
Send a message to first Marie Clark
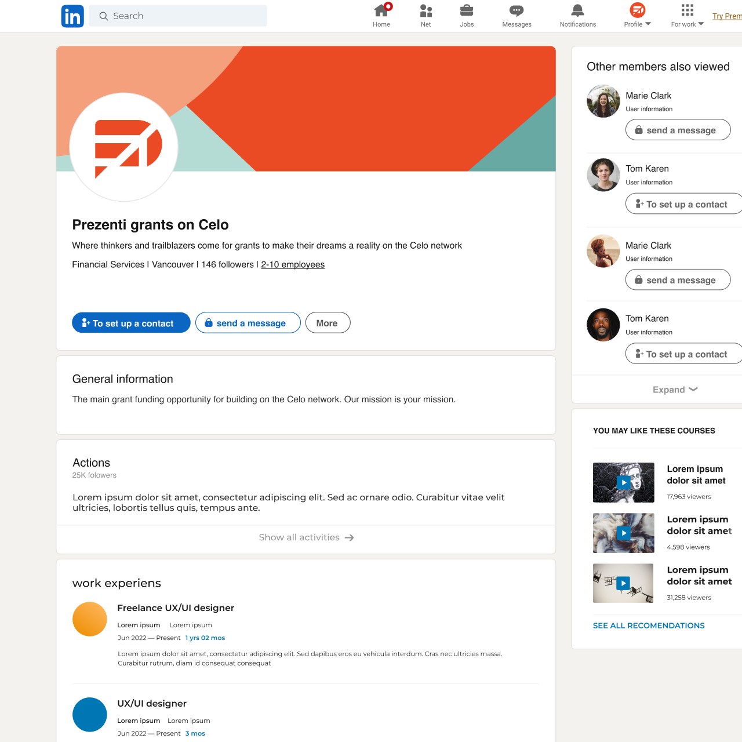tap(678, 130)
